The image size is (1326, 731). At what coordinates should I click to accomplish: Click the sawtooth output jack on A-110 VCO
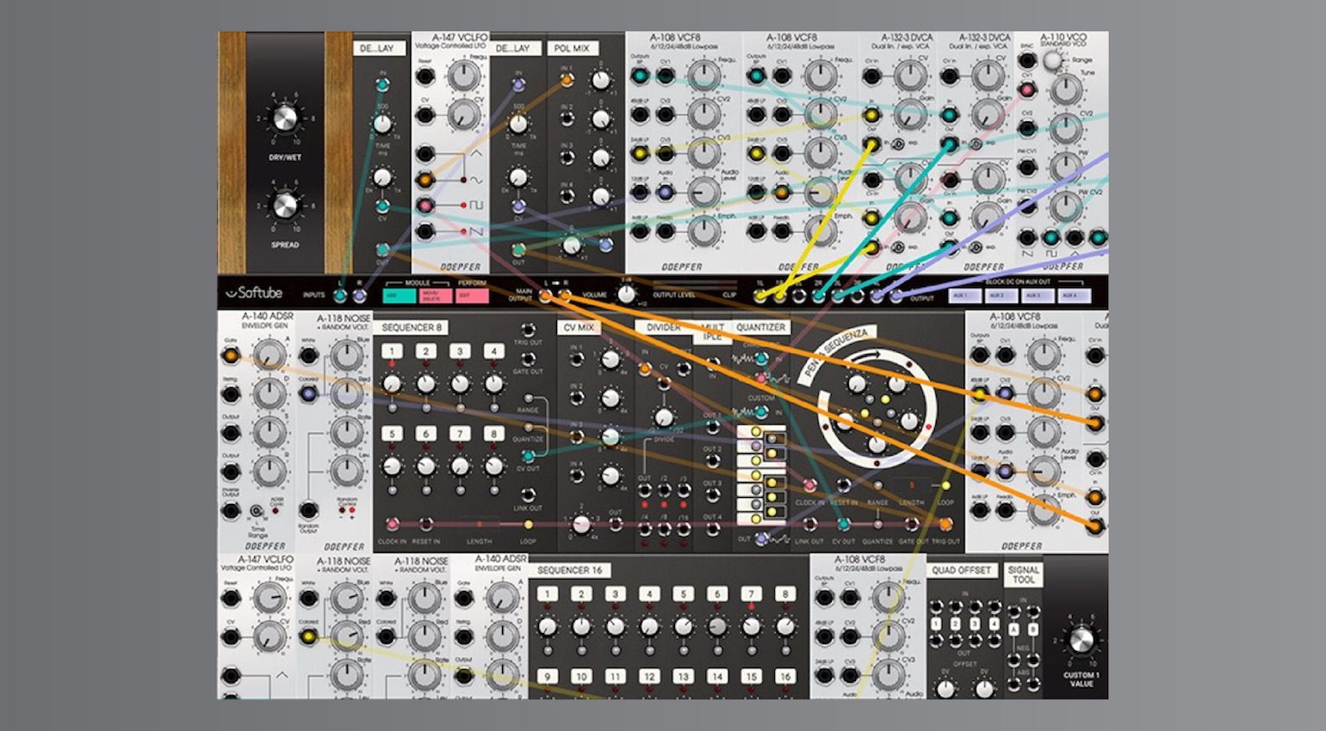[x=1027, y=238]
